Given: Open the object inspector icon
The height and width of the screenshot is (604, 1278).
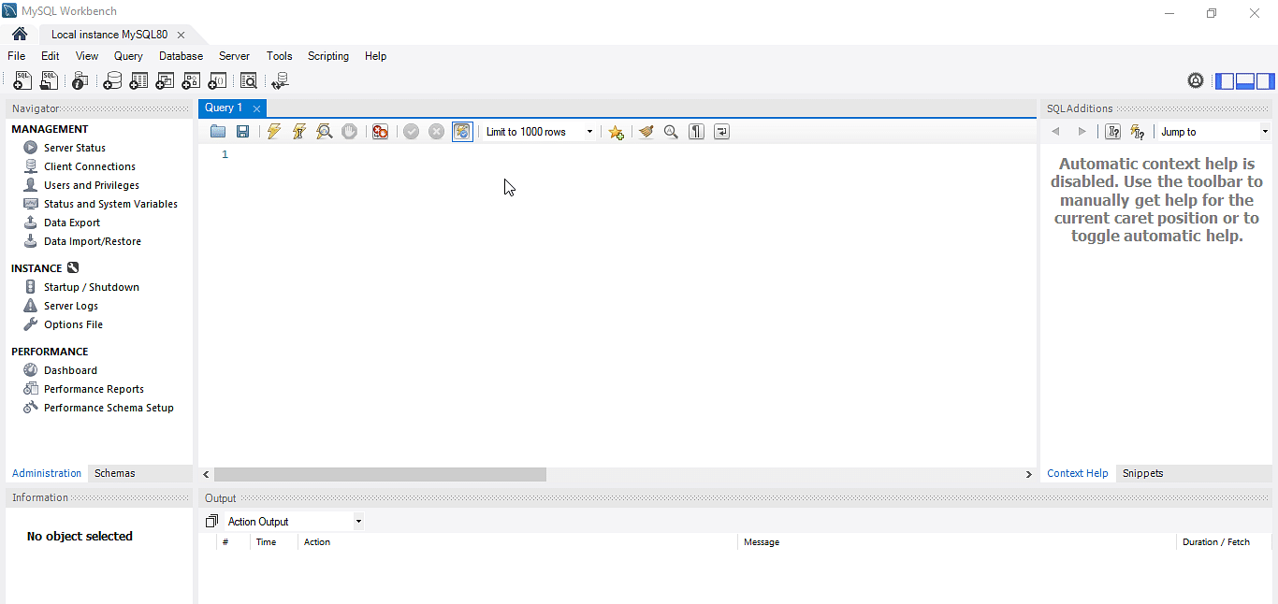Looking at the screenshot, I should coord(80,81).
